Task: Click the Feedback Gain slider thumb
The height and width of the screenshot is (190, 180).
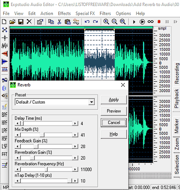Action: click(36, 146)
